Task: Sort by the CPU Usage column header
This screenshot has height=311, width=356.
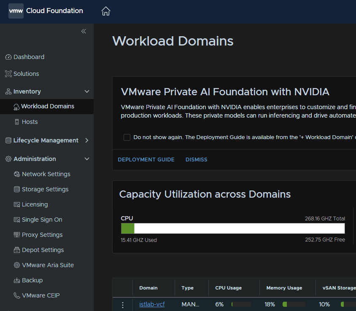Action: tap(228, 288)
